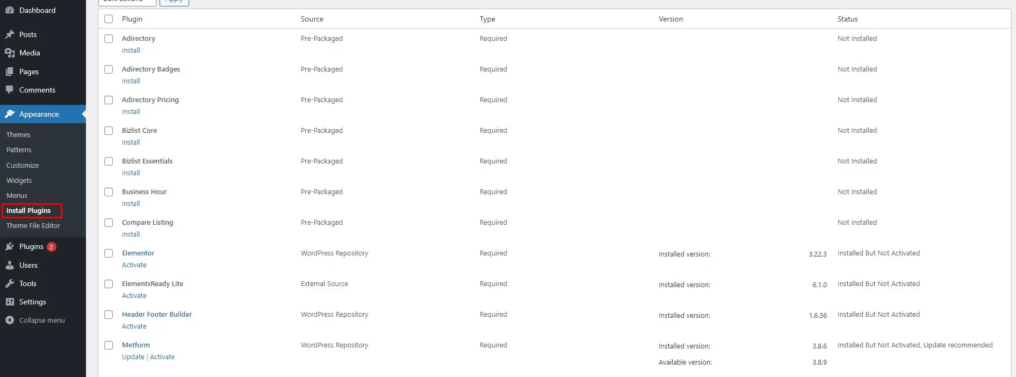Click the Users person icon
This screenshot has width=1016, height=377.
click(x=9, y=265)
